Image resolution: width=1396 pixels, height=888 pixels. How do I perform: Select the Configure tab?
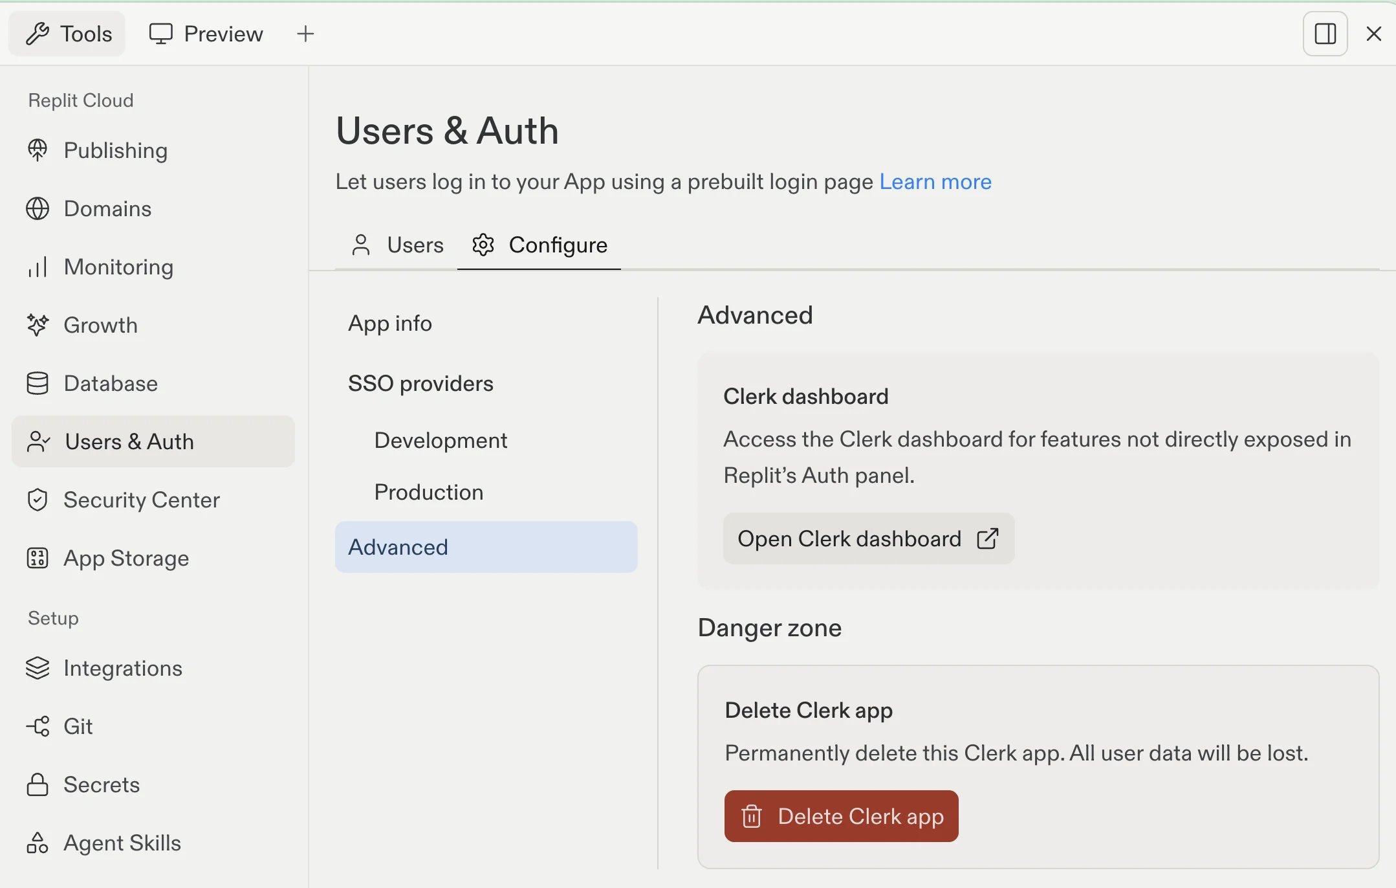(539, 245)
